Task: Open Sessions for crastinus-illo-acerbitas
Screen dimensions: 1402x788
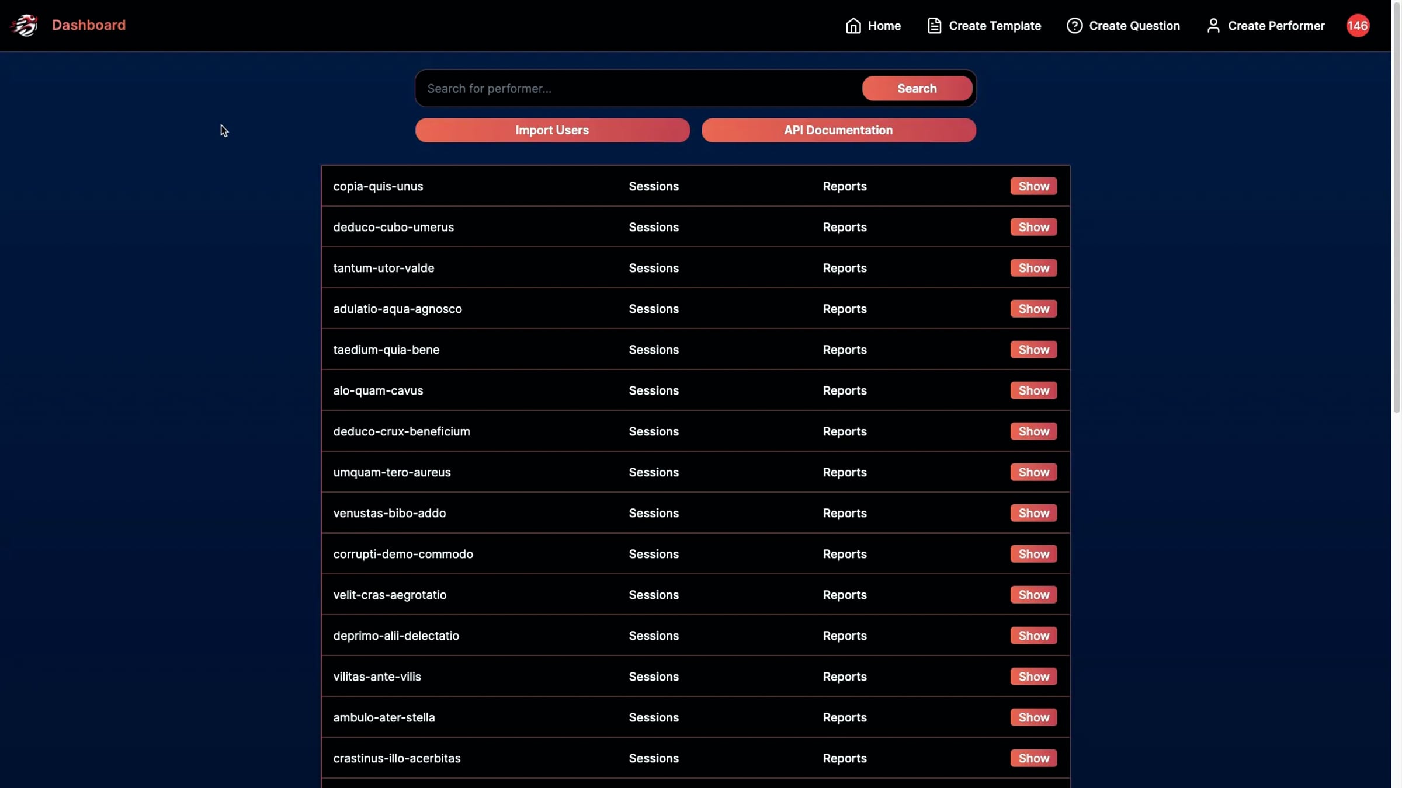Action: [654, 758]
